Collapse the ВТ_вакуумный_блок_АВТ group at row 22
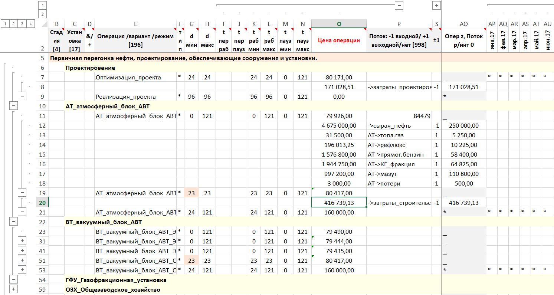The height and width of the screenshot is (295, 554). point(14,222)
